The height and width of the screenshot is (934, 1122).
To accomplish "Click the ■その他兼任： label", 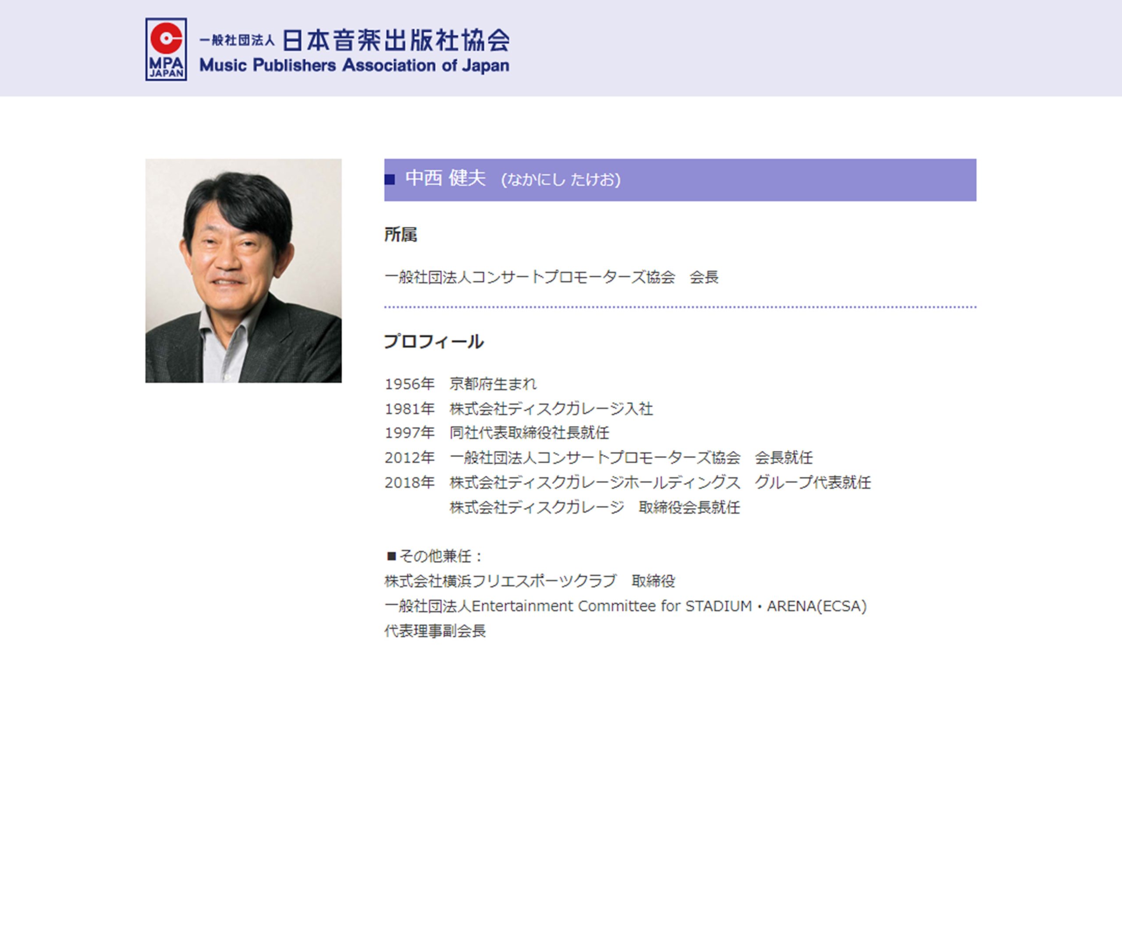I will click(434, 556).
